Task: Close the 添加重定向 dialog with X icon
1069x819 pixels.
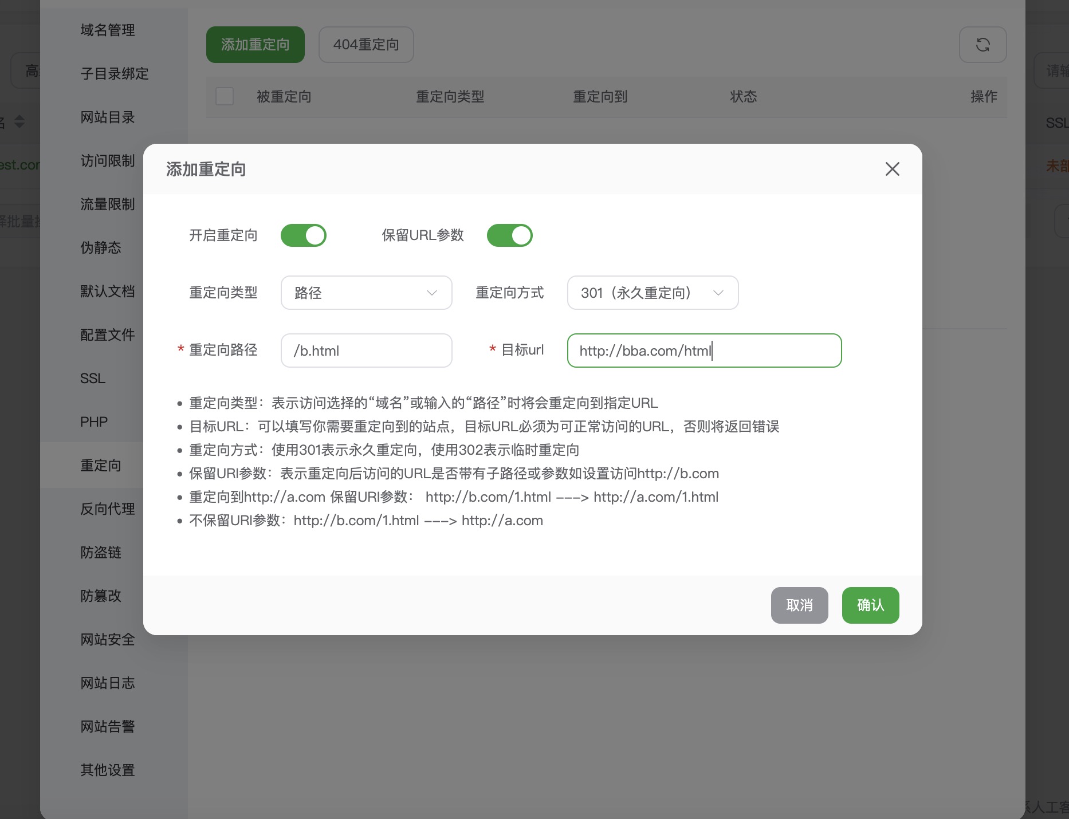Action: click(x=892, y=169)
